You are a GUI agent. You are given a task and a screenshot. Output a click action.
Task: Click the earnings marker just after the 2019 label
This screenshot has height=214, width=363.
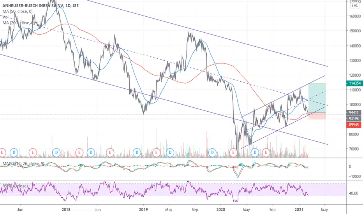click(x=157, y=153)
